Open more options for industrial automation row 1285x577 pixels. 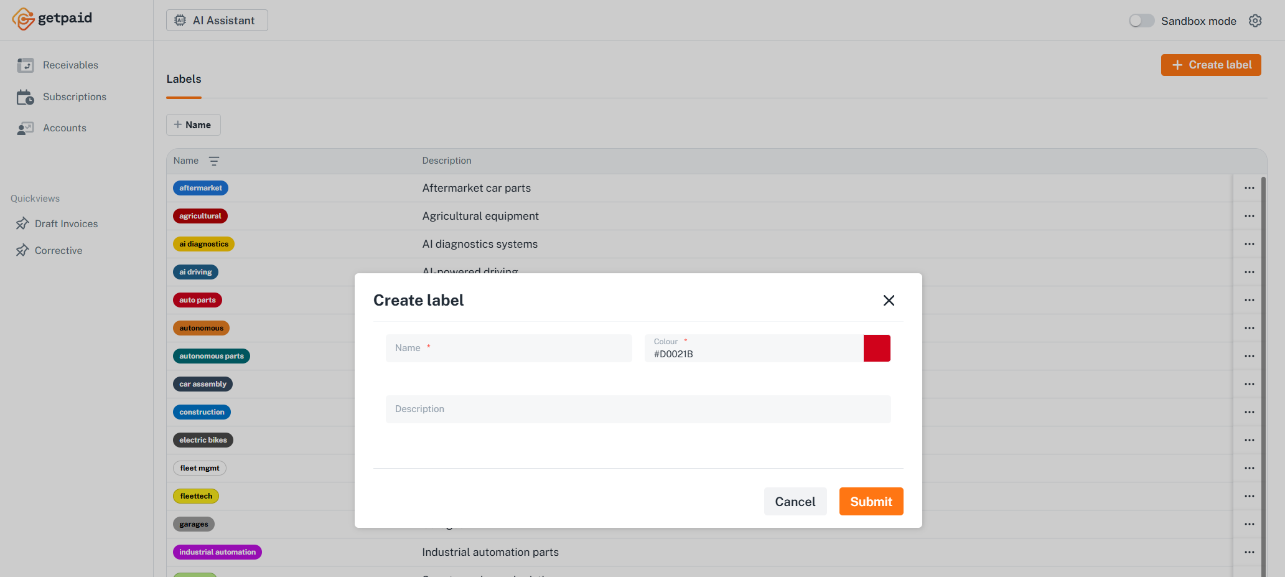pyautogui.click(x=1249, y=552)
